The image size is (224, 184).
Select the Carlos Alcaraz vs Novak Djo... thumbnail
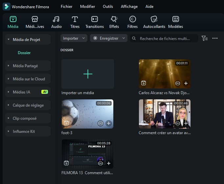[165, 74]
